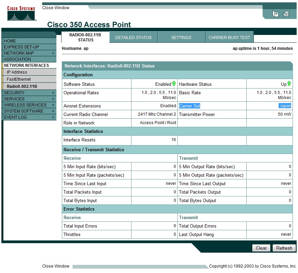Image resolution: width=298 pixels, height=273 pixels.
Task: Click green arrow beside Software Status Enabled
Action: point(174,84)
